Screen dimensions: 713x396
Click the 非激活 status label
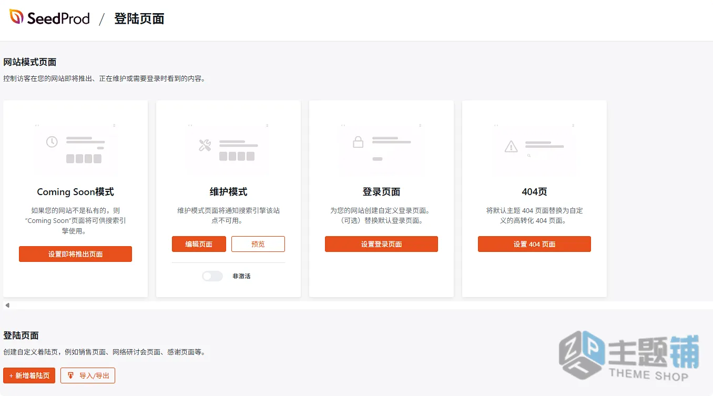click(241, 276)
